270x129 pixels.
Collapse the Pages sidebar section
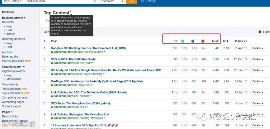tap(7, 112)
